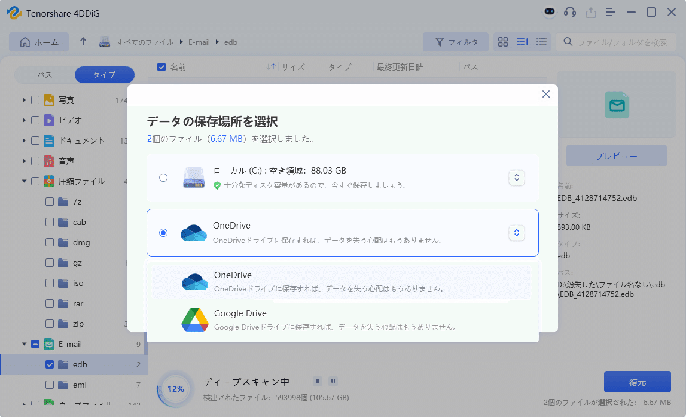Open the headset support icon
This screenshot has height=417, width=686.
(570, 12)
